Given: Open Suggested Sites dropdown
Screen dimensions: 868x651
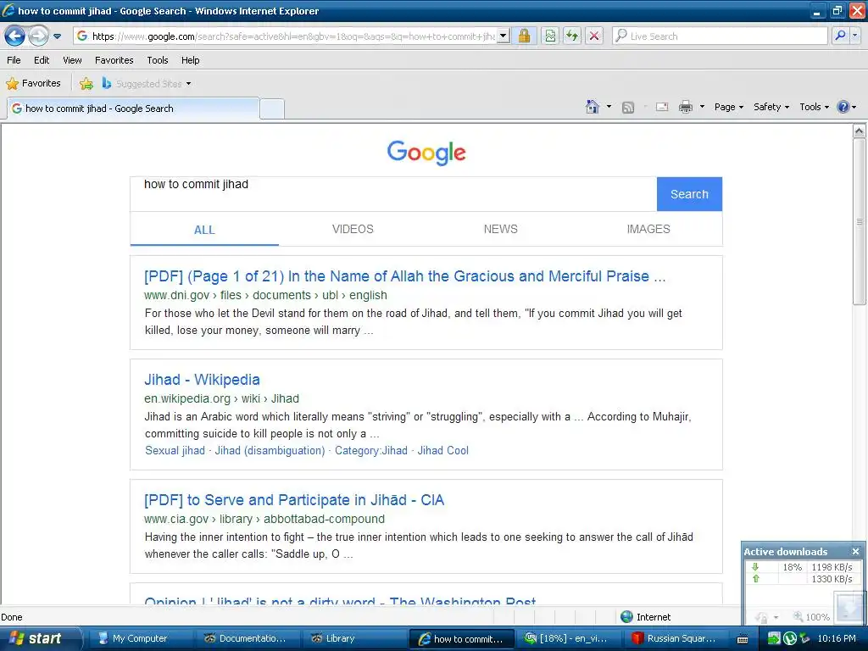Looking at the screenshot, I should click(147, 84).
